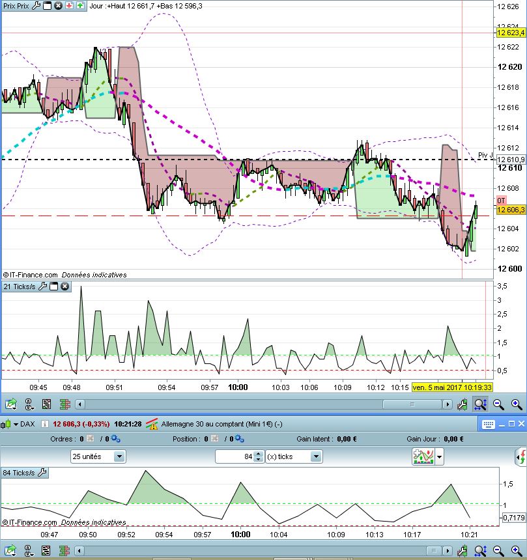Open the gear settings icon next to Position

pyautogui.click(x=239, y=439)
